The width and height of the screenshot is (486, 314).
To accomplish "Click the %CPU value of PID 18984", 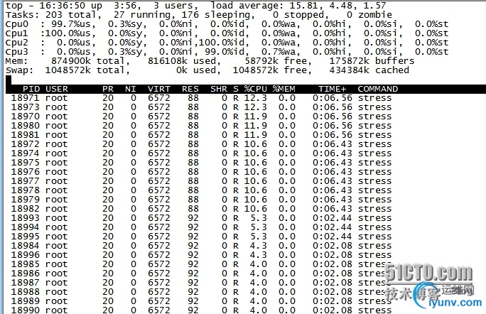I will [x=259, y=246].
